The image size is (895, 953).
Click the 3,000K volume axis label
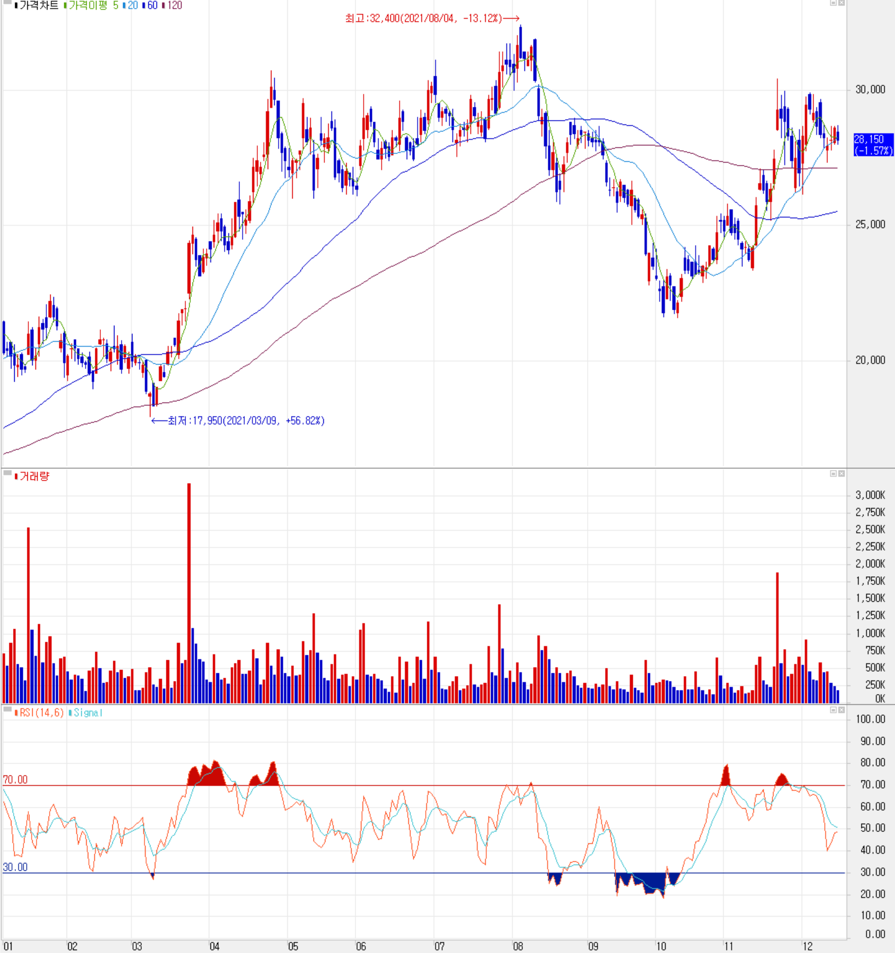pyautogui.click(x=870, y=495)
